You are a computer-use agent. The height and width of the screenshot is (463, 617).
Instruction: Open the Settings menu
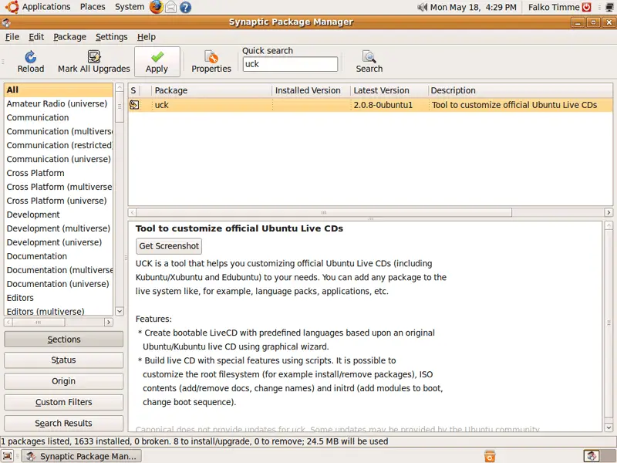tap(111, 36)
